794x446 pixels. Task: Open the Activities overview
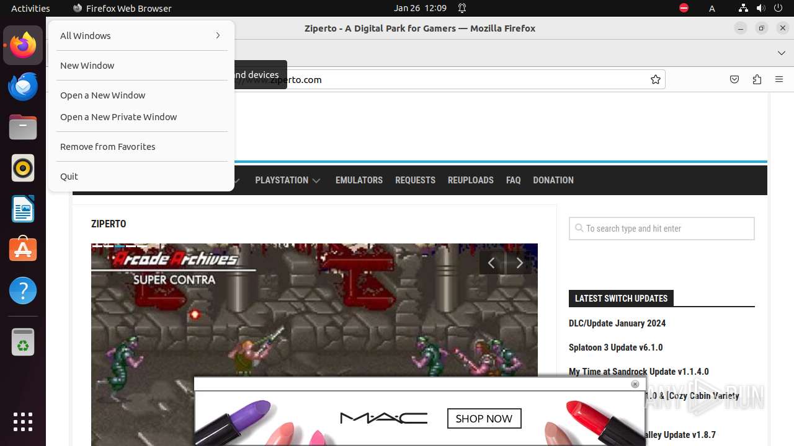tap(30, 8)
